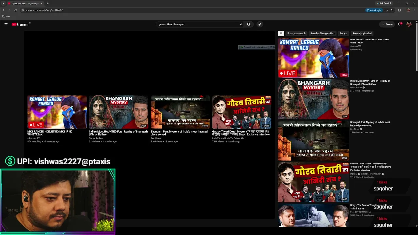
Task: Click the screen icon beside Ask Google
Action: pos(386,10)
